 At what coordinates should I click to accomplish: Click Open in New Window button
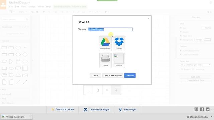coord(113,75)
